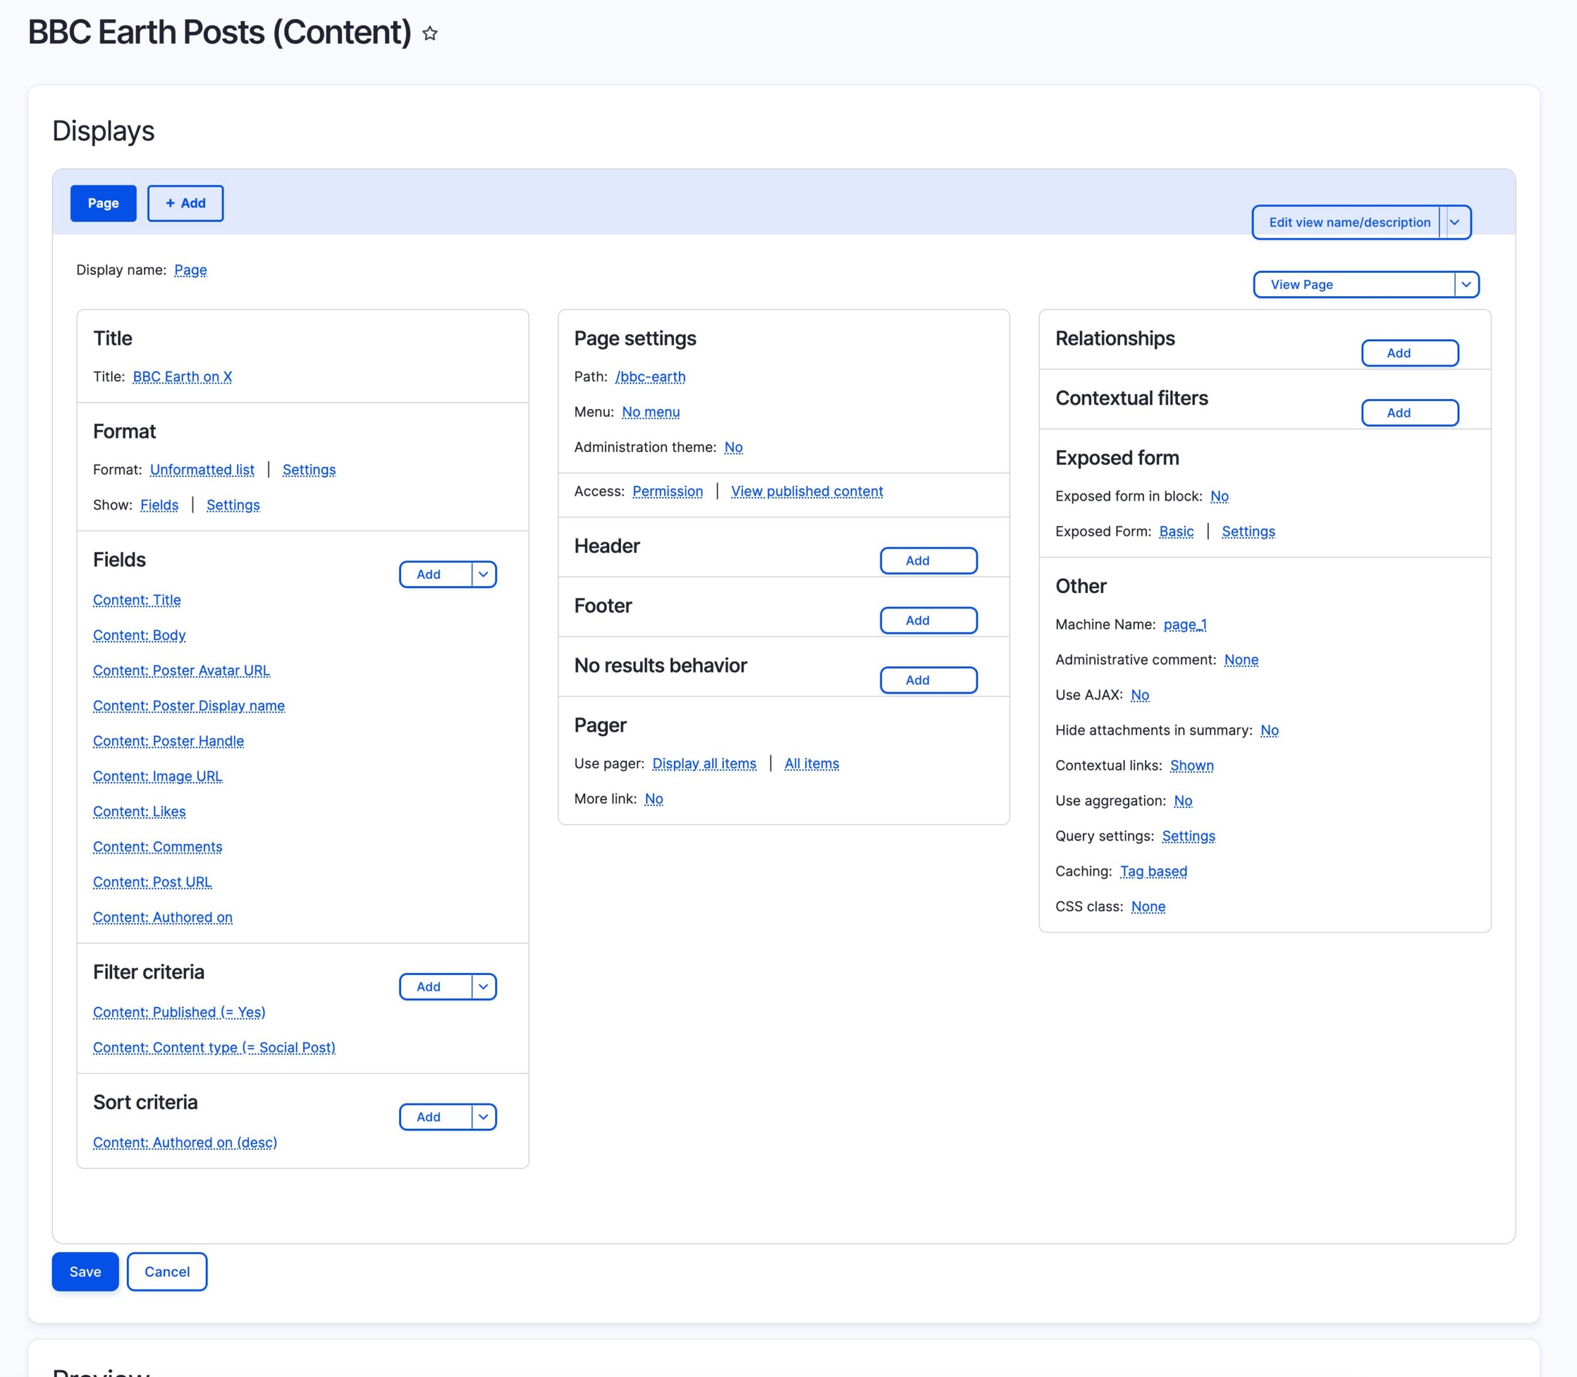Add a filter in Filter criteria
1577x1377 pixels.
pos(436,987)
